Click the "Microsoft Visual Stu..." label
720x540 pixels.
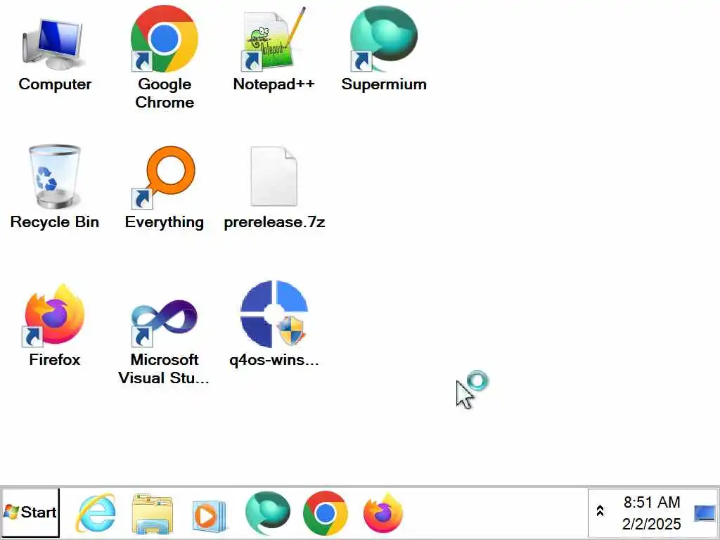164,368
